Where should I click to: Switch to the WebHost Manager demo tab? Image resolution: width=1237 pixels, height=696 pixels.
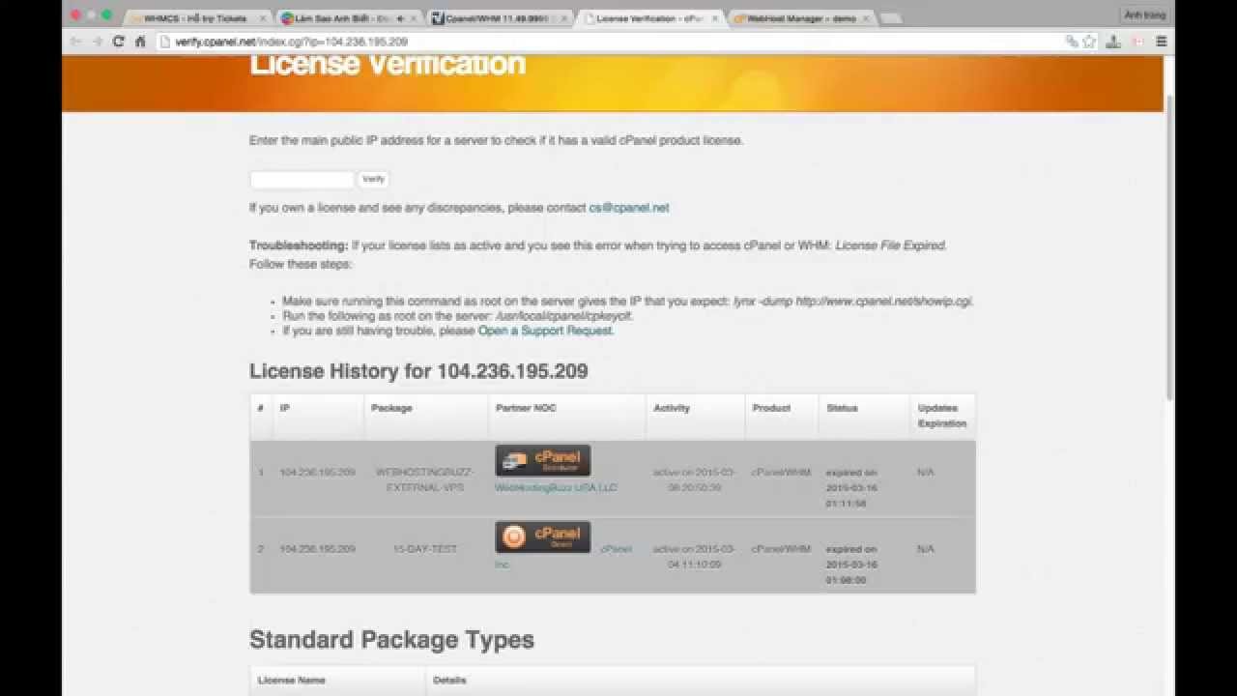point(800,18)
